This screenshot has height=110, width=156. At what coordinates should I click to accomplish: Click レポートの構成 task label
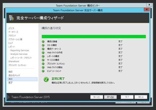[x=53, y=56]
